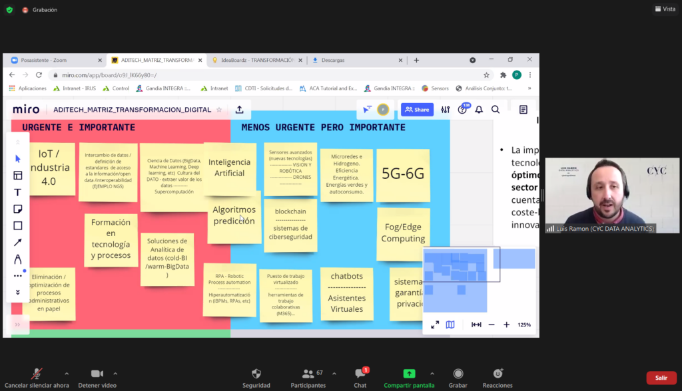Select the Miro cursor select tool
This screenshot has height=391, width=682.
point(18,159)
